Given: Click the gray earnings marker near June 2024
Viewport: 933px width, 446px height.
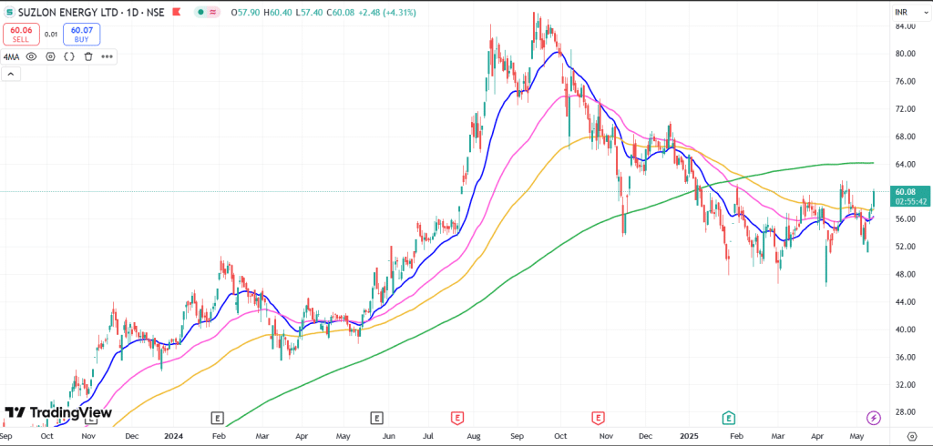Looking at the screenshot, I should (x=376, y=419).
